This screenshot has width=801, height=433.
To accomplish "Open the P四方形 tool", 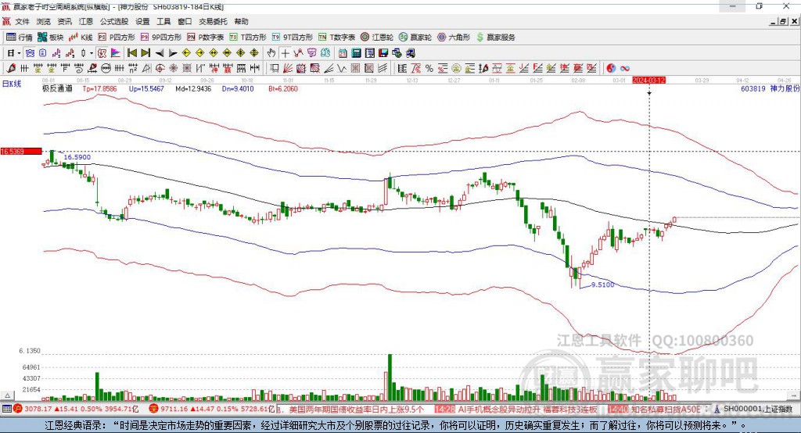I will (117, 38).
